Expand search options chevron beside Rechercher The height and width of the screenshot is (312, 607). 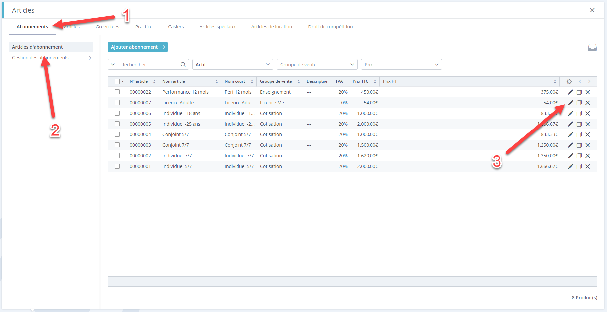tap(113, 65)
